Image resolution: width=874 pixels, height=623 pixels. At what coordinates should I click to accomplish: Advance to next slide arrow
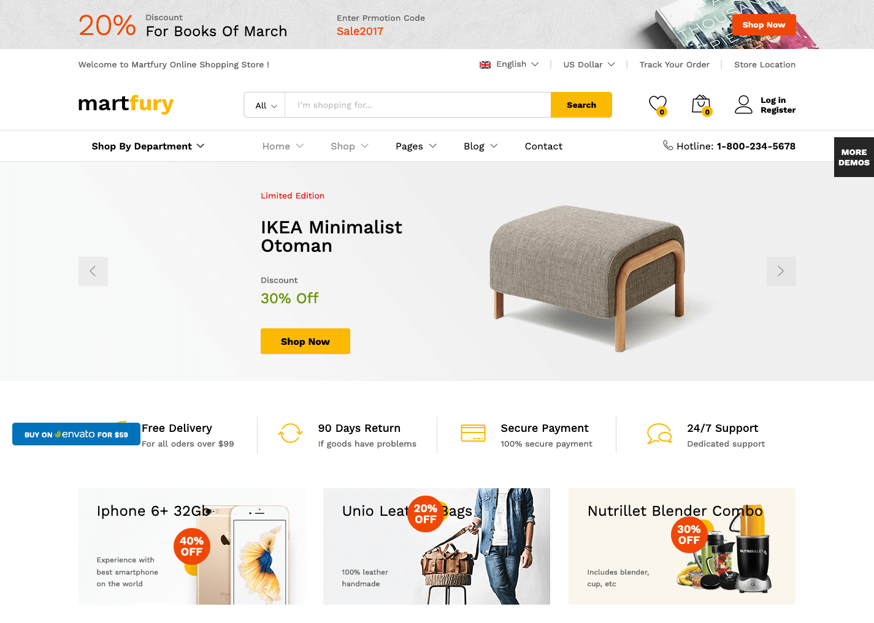coord(781,271)
